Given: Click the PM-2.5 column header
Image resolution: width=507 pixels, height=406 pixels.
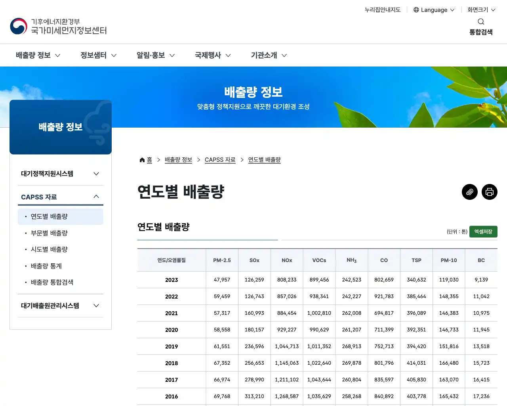Looking at the screenshot, I should point(222,260).
